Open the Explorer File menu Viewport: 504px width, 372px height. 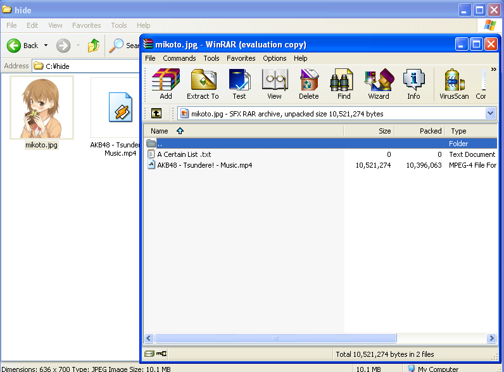click(x=11, y=25)
